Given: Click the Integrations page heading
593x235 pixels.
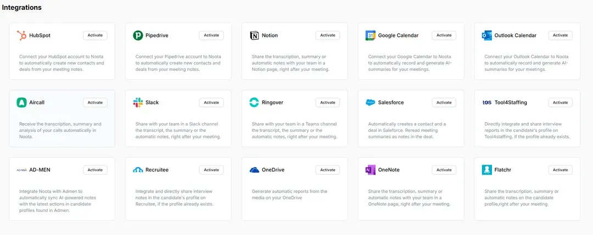Looking at the screenshot, I should pyautogui.click(x=22, y=7).
